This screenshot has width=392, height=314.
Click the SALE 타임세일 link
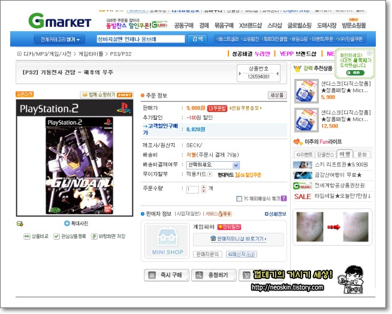tap(332, 197)
